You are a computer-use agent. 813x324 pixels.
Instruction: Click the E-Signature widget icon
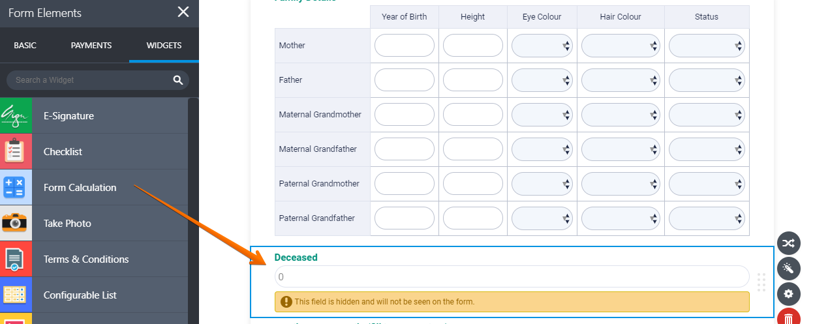(x=16, y=116)
